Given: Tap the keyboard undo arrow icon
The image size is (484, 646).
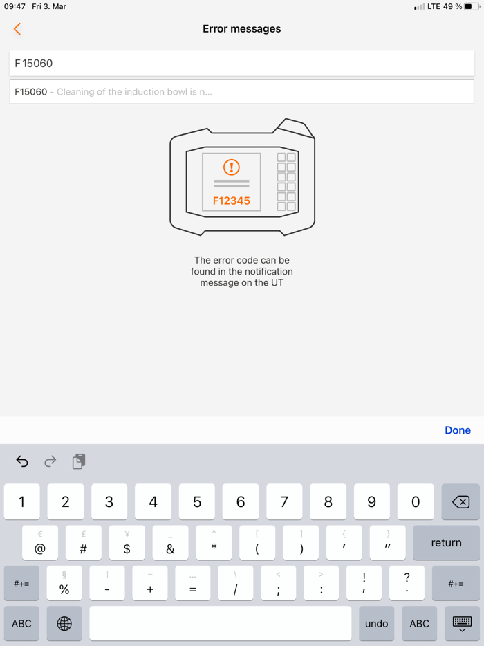Looking at the screenshot, I should 22,461.
